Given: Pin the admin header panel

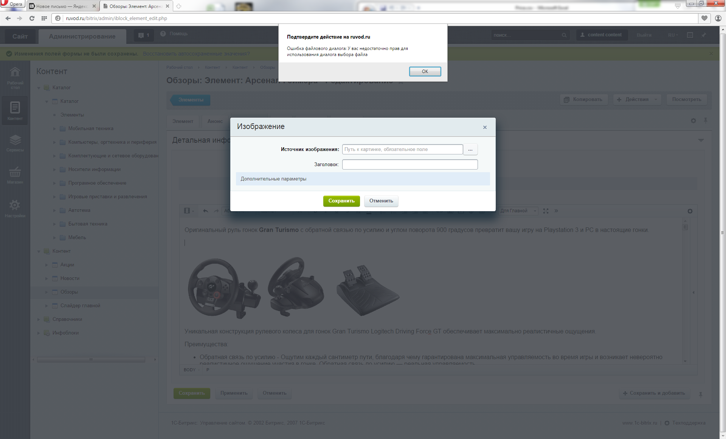Looking at the screenshot, I should tap(704, 35).
